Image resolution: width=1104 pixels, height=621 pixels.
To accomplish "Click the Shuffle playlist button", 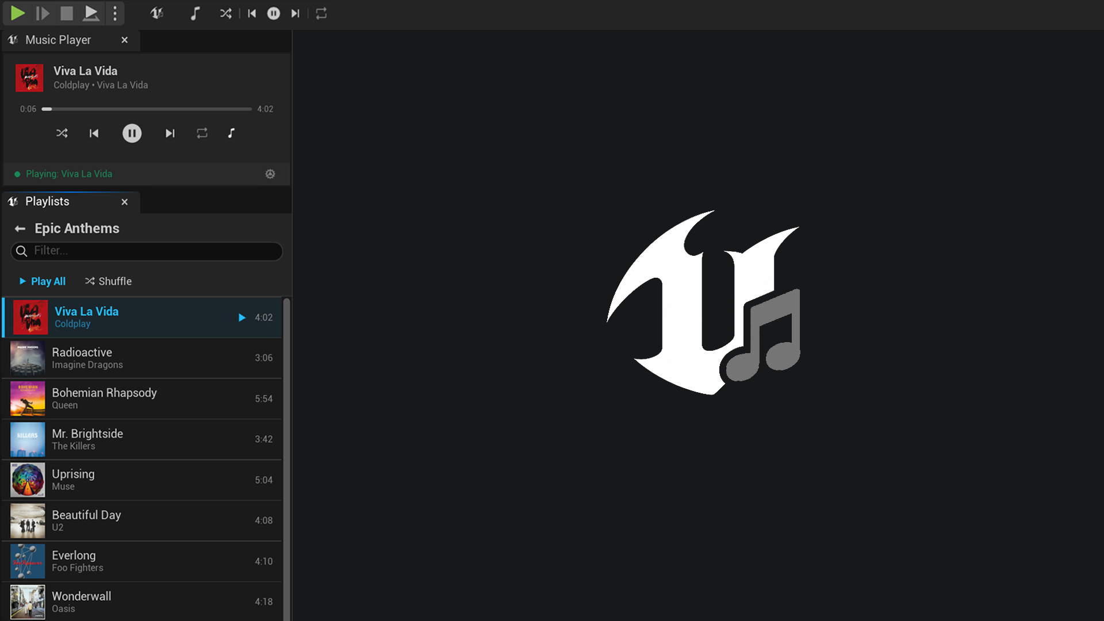I will pos(109,281).
